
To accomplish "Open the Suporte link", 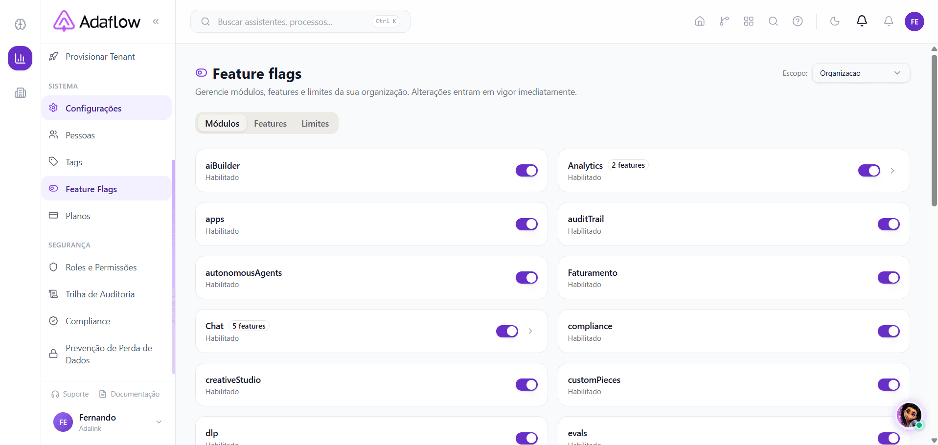I will point(70,394).
